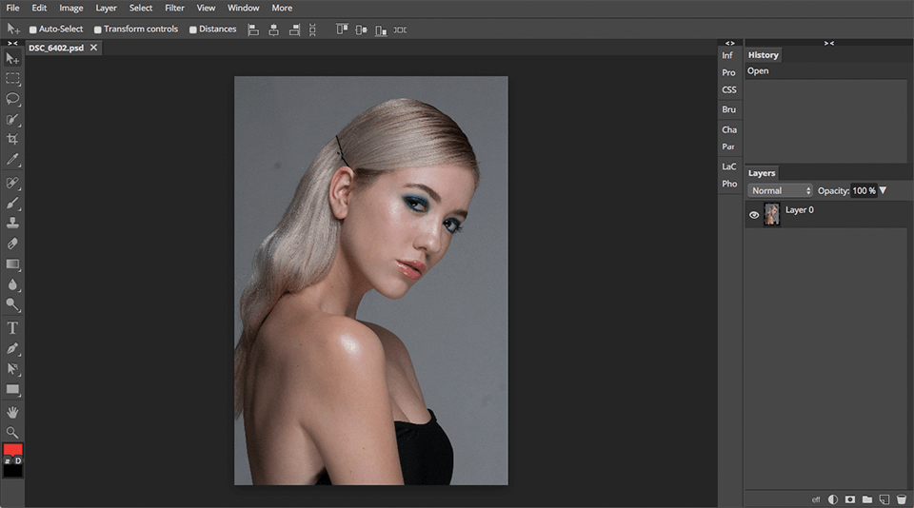Select the Zoom magnifier tool

click(x=13, y=432)
